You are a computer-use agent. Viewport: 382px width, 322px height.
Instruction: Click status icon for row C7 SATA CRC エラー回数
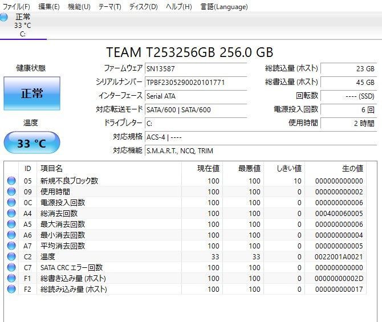pyautogui.click(x=11, y=267)
